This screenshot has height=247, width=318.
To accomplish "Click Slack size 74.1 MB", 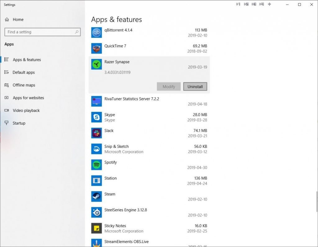I will (x=200, y=130).
